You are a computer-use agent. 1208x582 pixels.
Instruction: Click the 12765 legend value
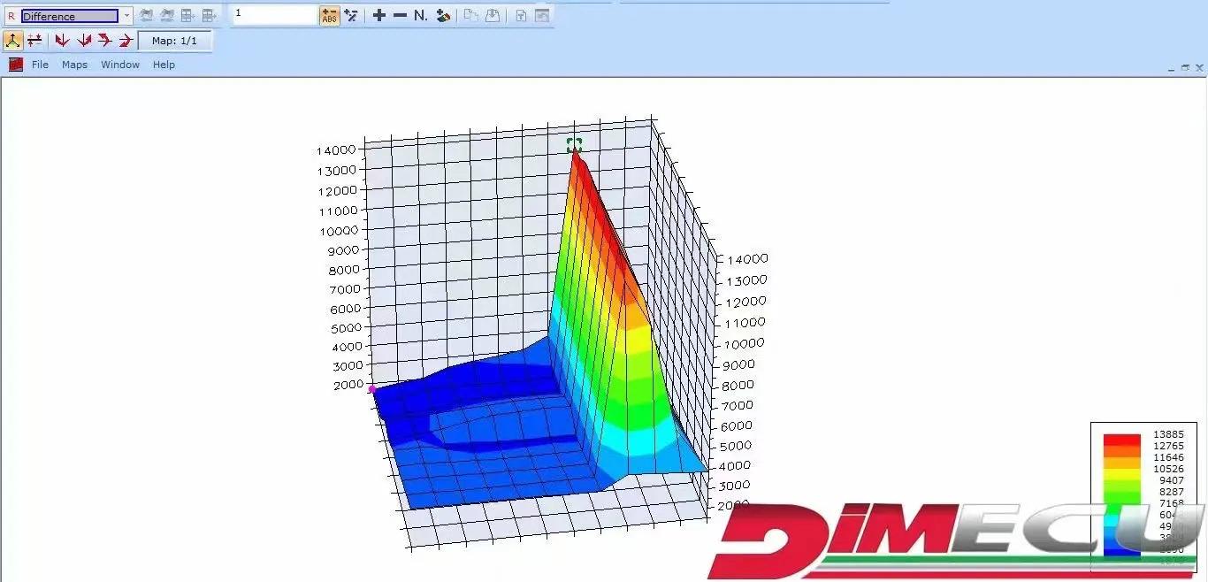(1168, 446)
